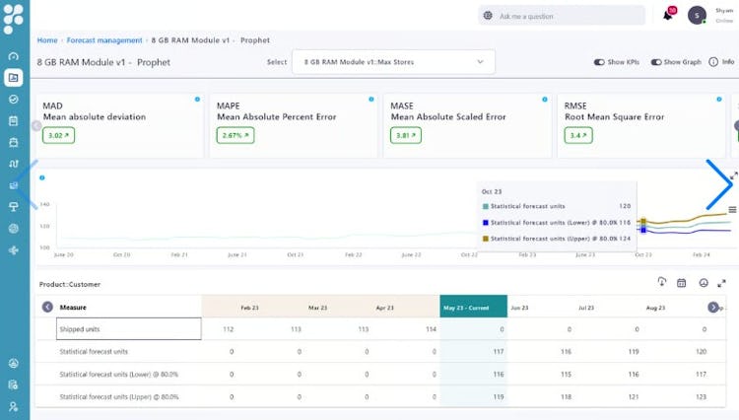739x420 pixels.
Task: Expand table to fullscreen
Action: pos(721,283)
